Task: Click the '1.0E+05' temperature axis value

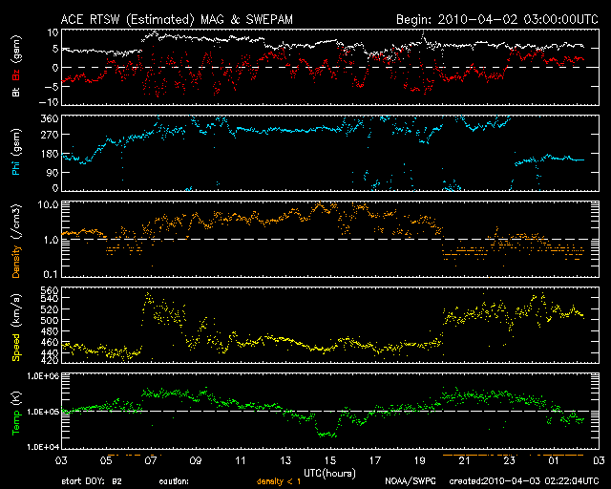Action: [43, 412]
